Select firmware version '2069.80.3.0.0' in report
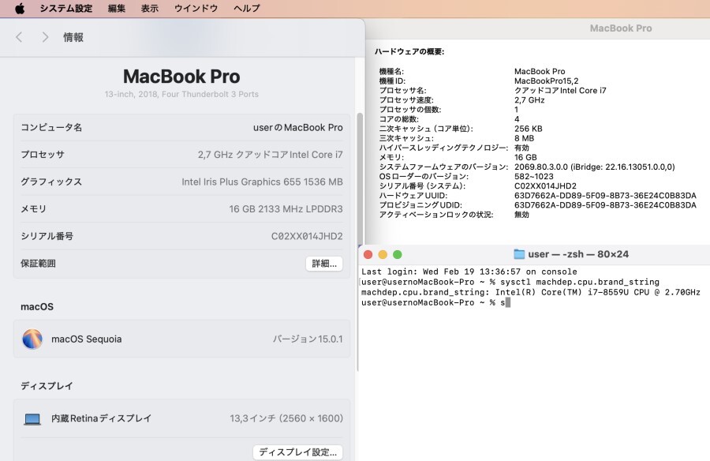710x461 pixels. 540,167
